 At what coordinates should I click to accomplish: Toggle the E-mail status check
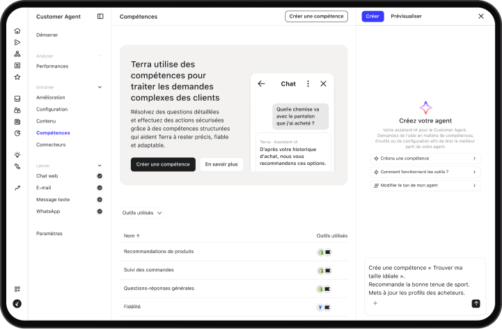[100, 188]
